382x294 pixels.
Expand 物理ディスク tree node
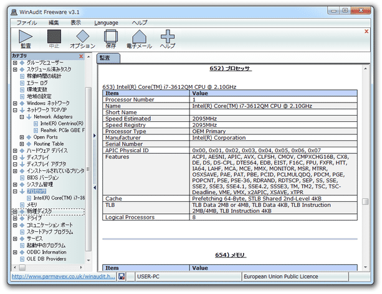pyautogui.click(x=15, y=211)
